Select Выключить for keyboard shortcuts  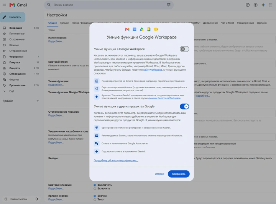tap(95, 185)
